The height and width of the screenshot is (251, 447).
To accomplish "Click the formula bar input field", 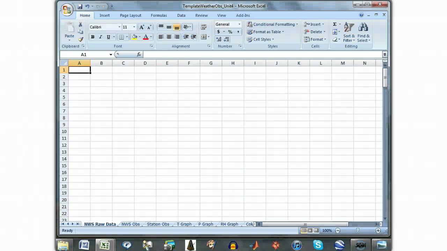I will click(263, 54).
